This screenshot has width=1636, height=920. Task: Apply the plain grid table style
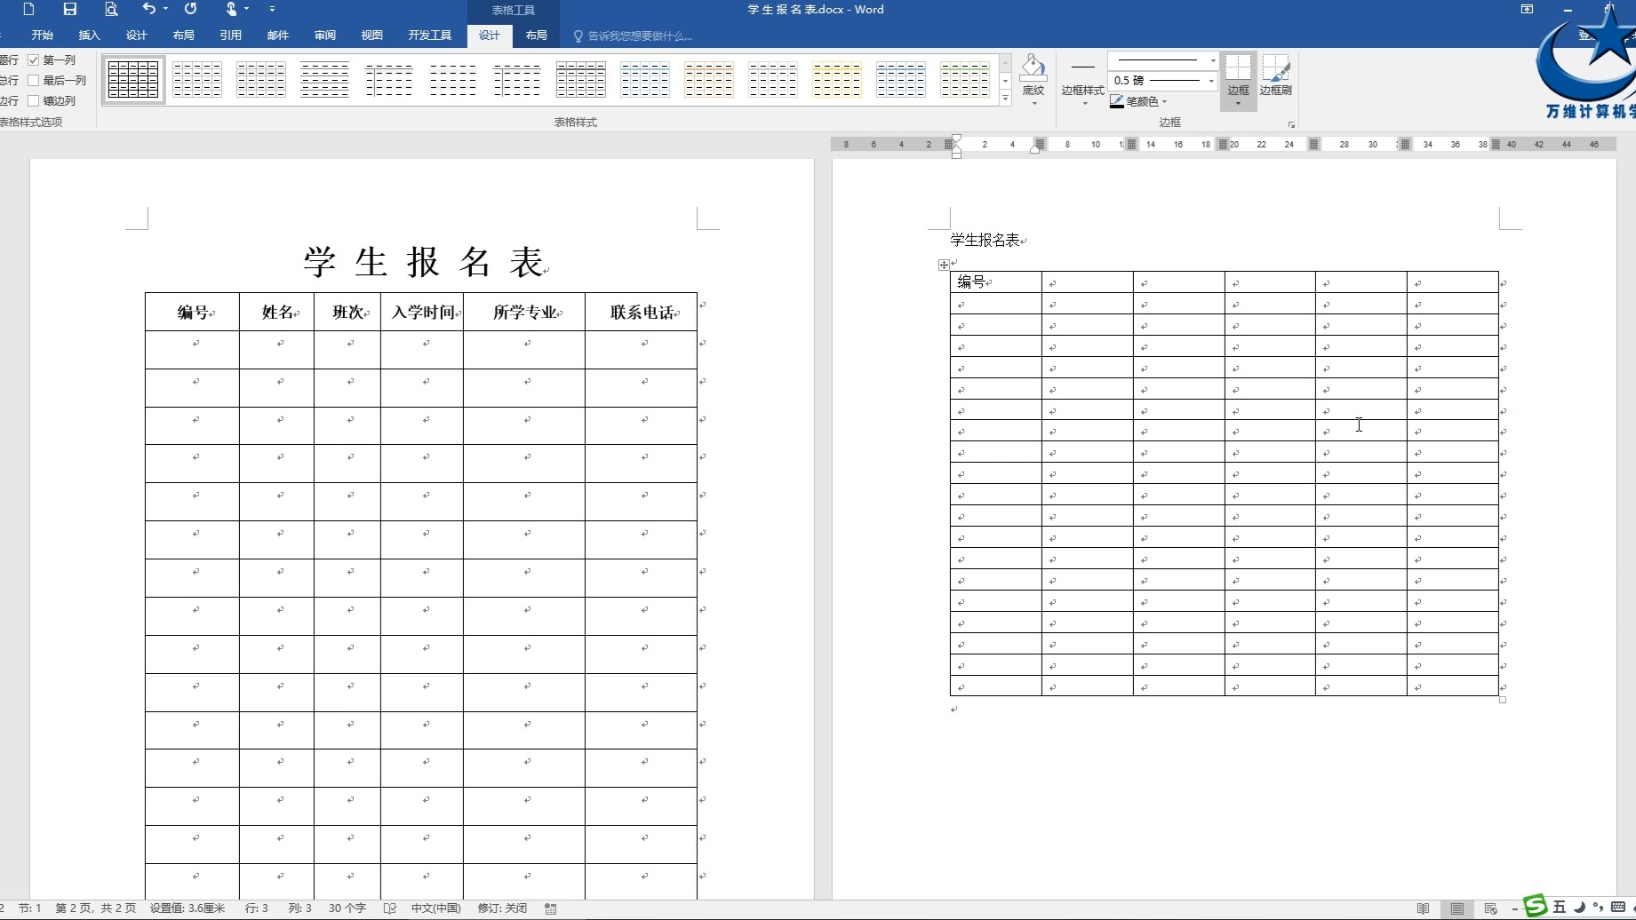click(133, 80)
